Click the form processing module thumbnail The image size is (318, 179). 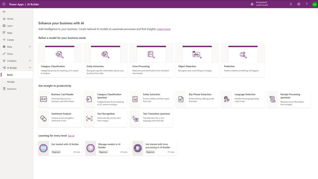click(x=138, y=148)
